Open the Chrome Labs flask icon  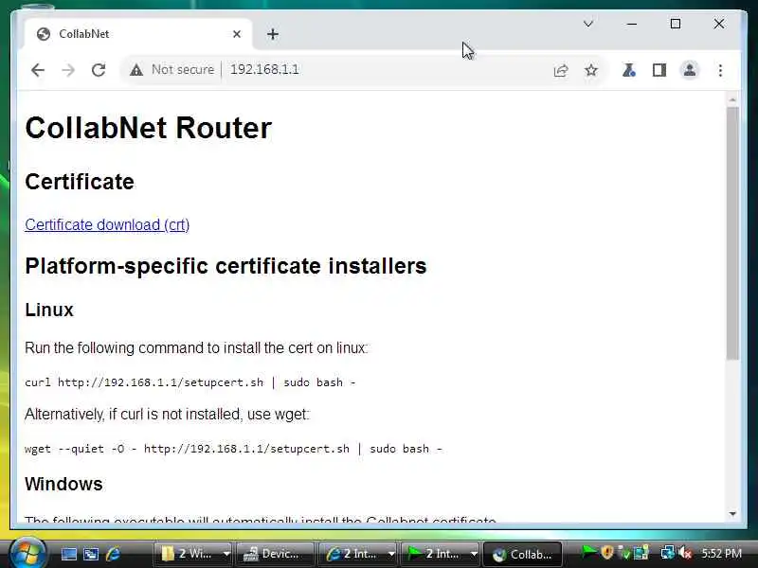[628, 70]
